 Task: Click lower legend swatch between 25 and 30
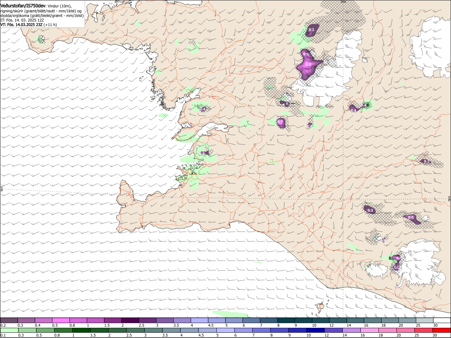424,330
